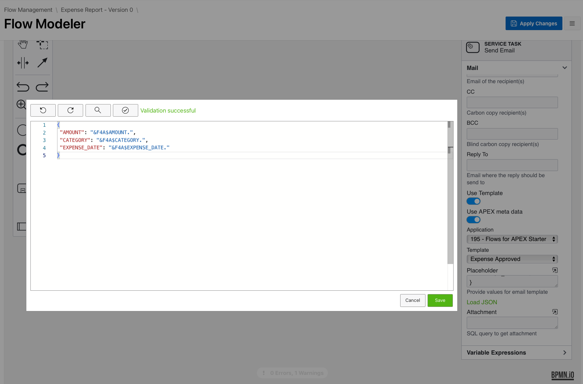Open search in the JSON editor toolbar
Screen dimensions: 583x384
pyautogui.click(x=98, y=110)
